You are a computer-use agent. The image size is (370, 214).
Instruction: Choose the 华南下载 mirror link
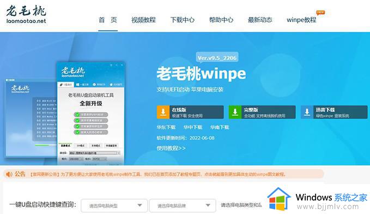pyautogui.click(x=220, y=127)
